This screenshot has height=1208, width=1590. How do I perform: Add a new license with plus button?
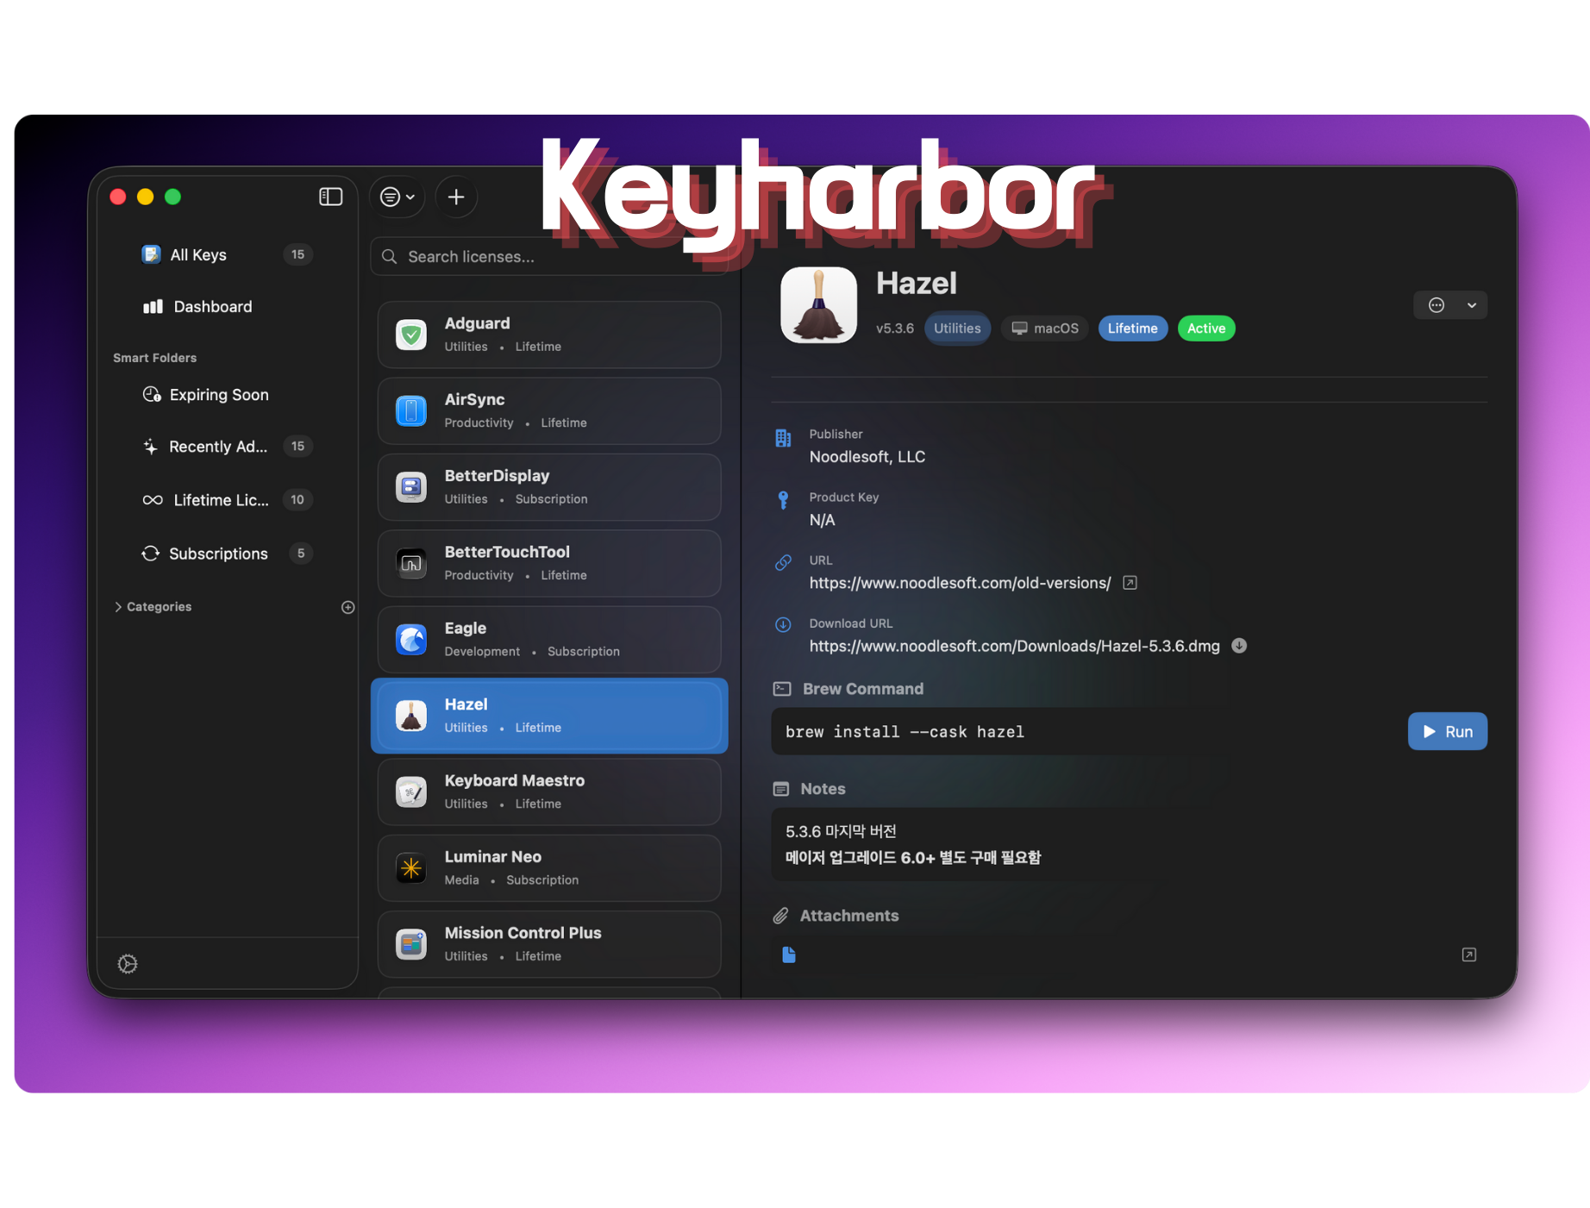click(x=456, y=197)
